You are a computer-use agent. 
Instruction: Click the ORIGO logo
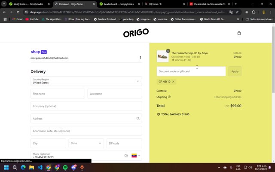coord(136,33)
